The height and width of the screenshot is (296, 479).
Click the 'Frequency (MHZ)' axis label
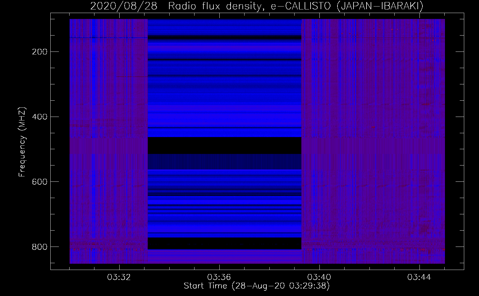pos(22,142)
